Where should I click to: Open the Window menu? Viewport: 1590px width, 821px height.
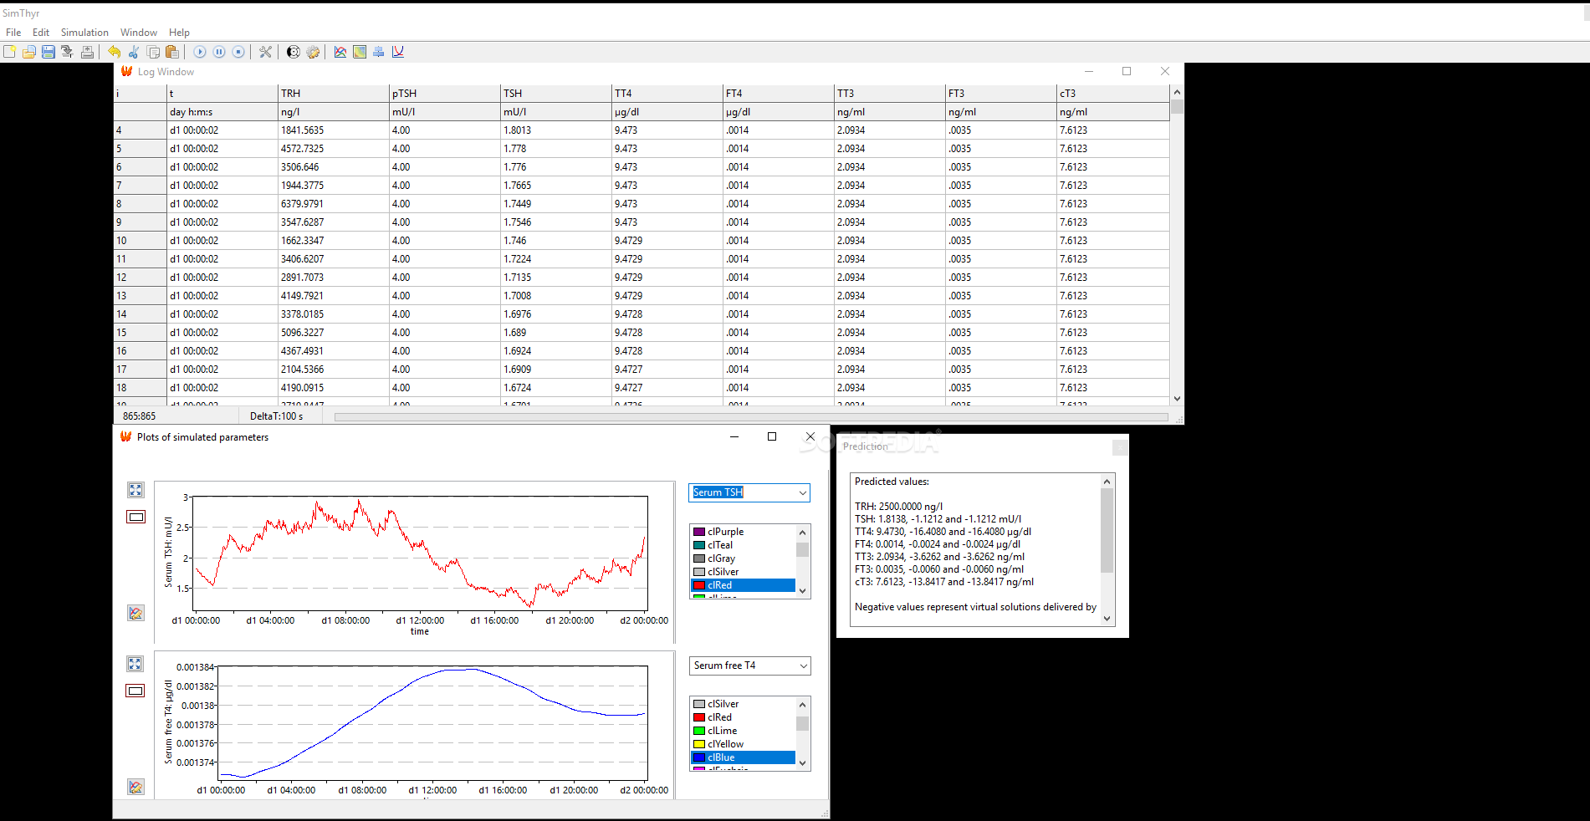pos(139,33)
